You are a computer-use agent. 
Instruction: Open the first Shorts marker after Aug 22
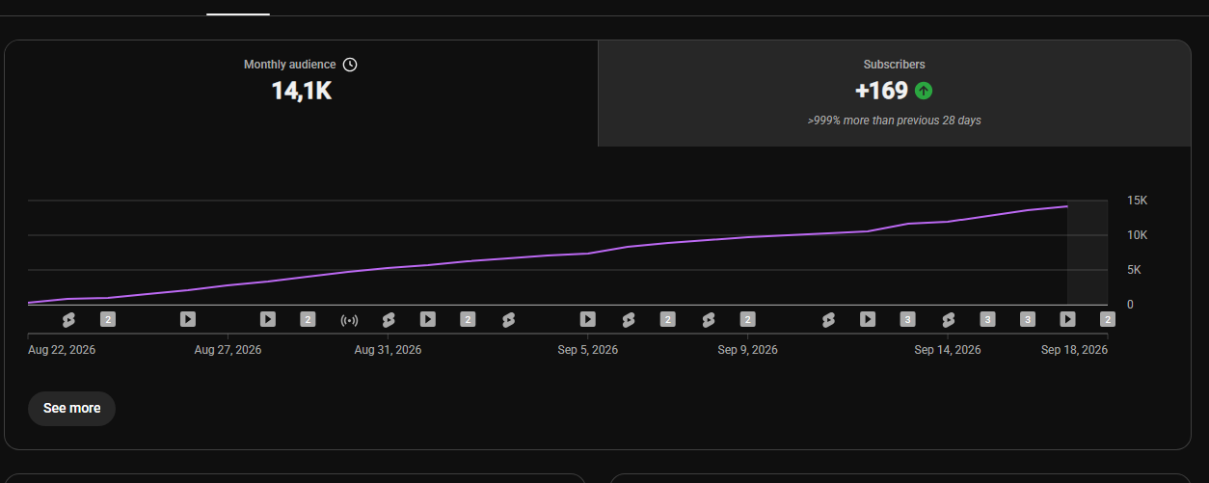pyautogui.click(x=68, y=319)
